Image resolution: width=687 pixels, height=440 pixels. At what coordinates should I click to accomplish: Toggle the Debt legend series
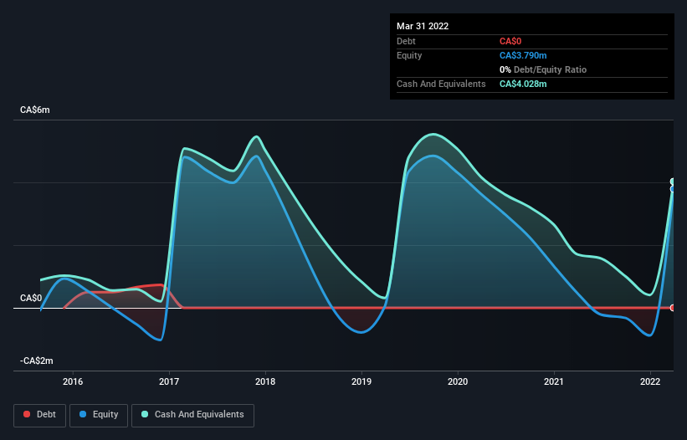pos(39,415)
